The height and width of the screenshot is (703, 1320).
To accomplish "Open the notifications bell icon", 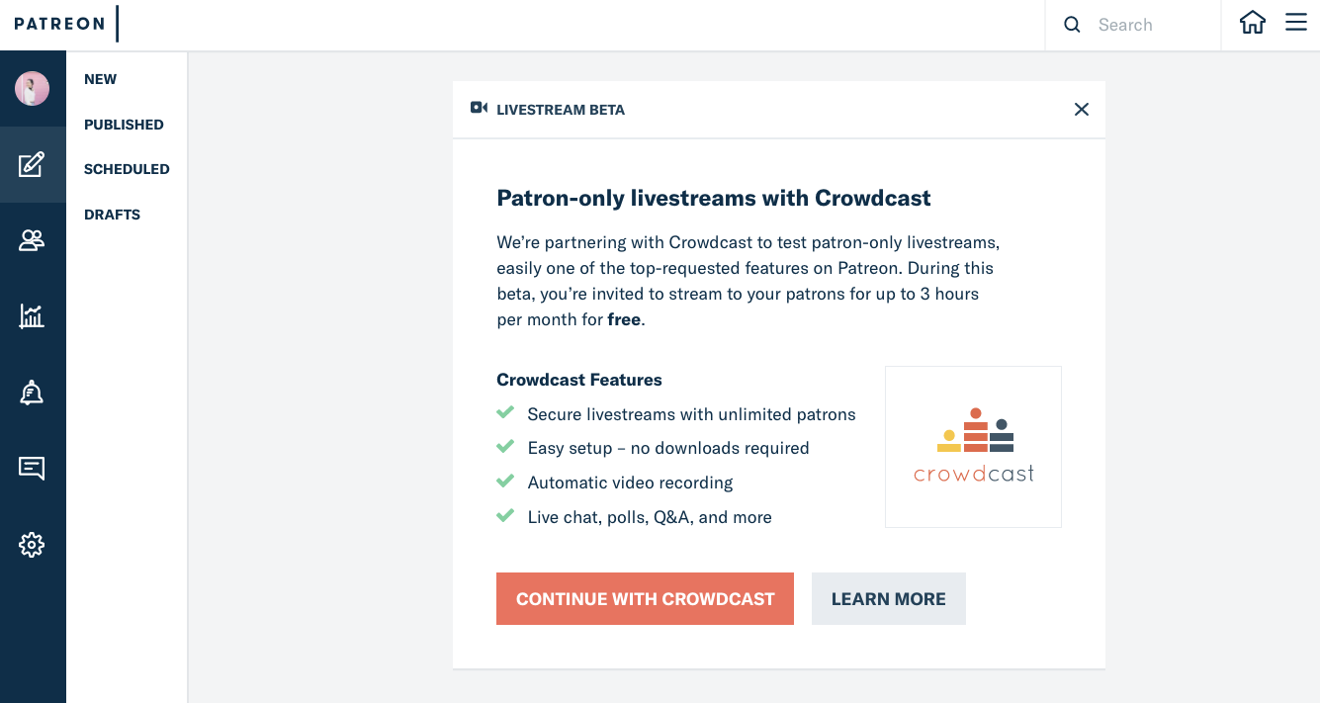I will (32, 393).
